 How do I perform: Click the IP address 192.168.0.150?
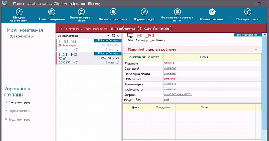tap(110, 45)
